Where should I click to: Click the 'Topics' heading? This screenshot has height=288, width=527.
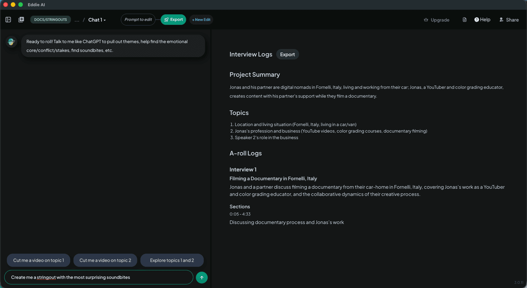[239, 113]
